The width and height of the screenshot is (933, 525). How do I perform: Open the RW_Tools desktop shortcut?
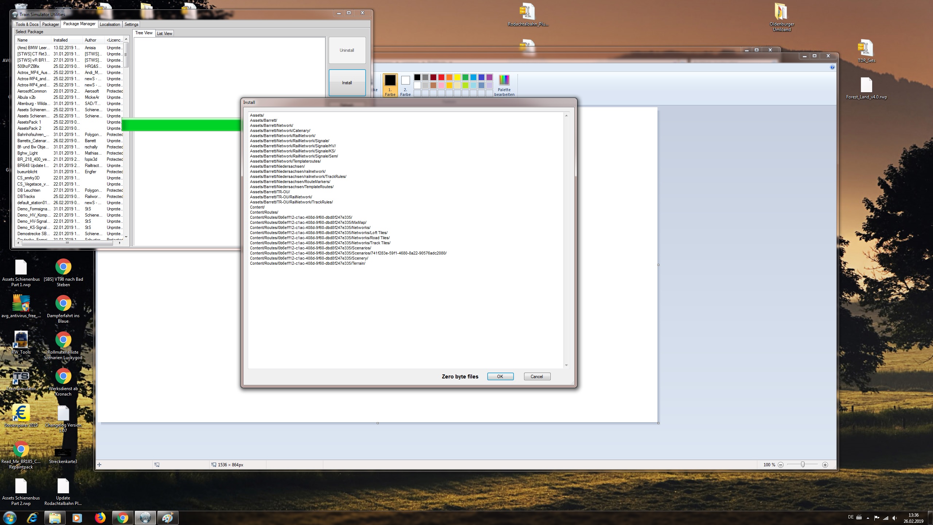click(21, 341)
